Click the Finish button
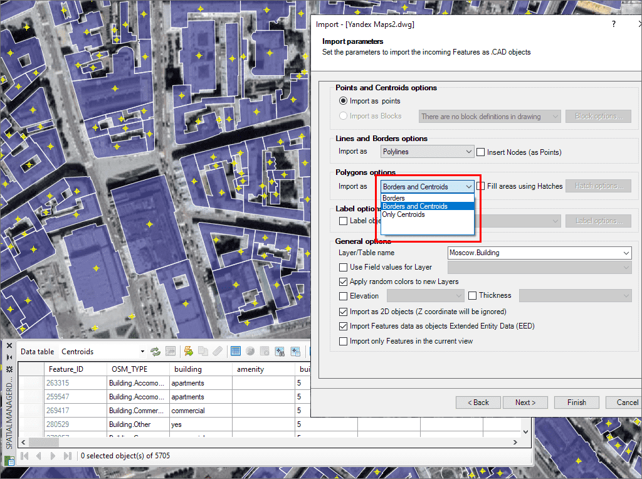Image resolution: width=642 pixels, height=479 pixels. (x=577, y=403)
